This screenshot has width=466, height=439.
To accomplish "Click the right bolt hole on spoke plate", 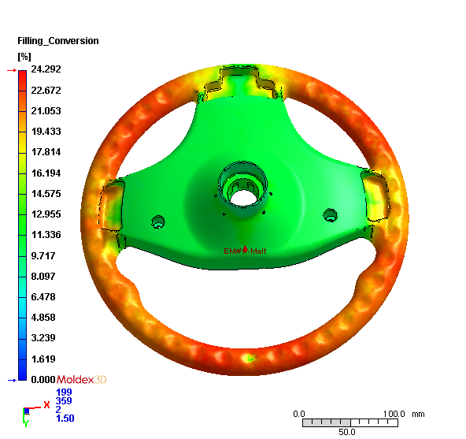I will click(x=330, y=215).
